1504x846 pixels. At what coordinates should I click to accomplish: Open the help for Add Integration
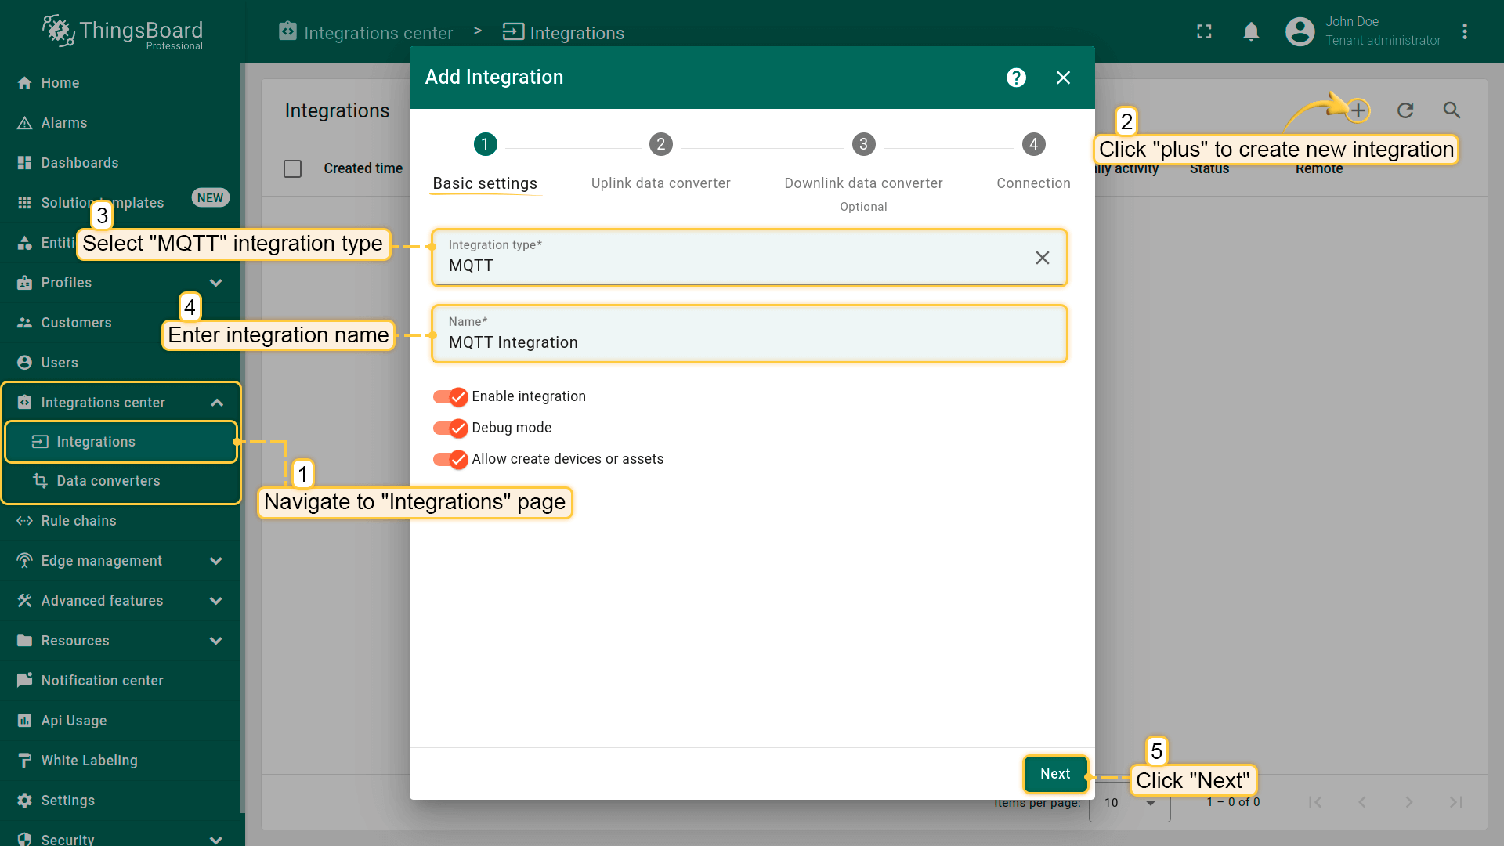coord(1015,77)
